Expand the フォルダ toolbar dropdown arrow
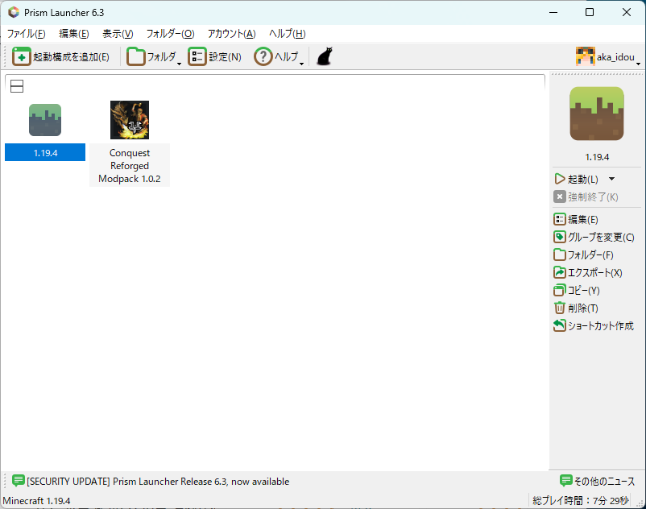This screenshot has height=509, width=646. (x=179, y=64)
